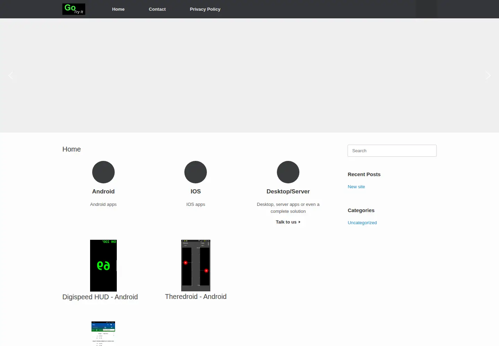
Task: Open the Privacy Policy menu item
Action: (205, 9)
